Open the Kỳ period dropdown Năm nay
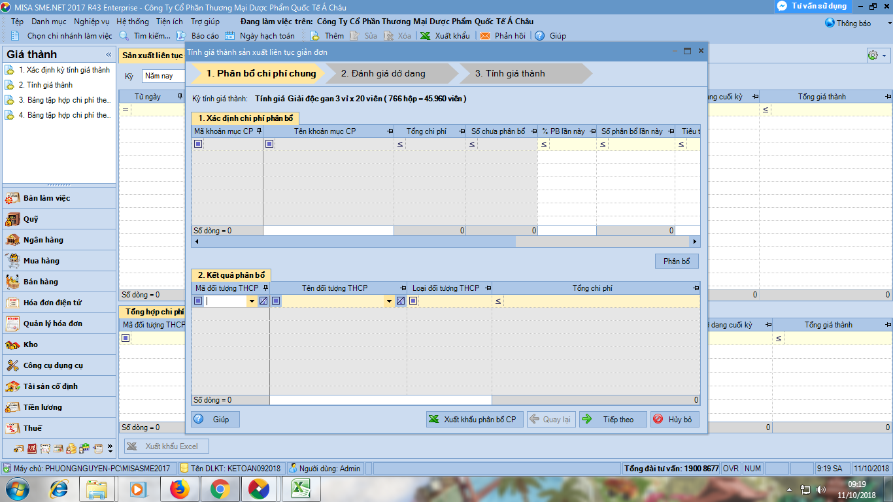This screenshot has height=502, width=893. coord(163,76)
